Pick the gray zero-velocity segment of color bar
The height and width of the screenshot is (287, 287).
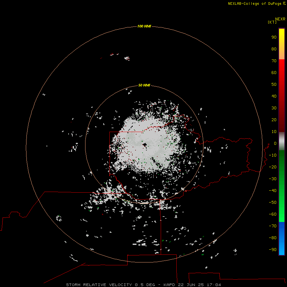click(282, 141)
